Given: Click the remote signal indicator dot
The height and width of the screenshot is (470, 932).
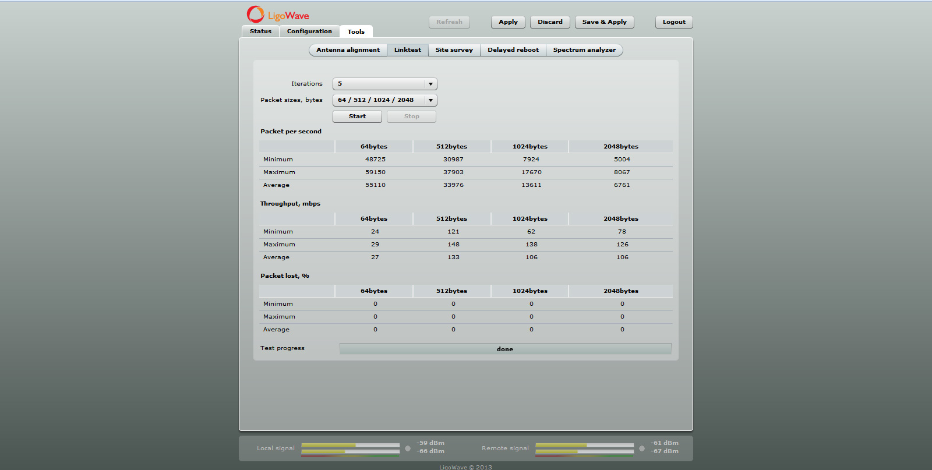Looking at the screenshot, I should [x=642, y=448].
